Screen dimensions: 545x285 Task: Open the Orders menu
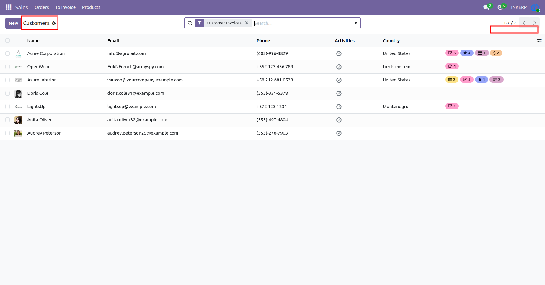42,7
